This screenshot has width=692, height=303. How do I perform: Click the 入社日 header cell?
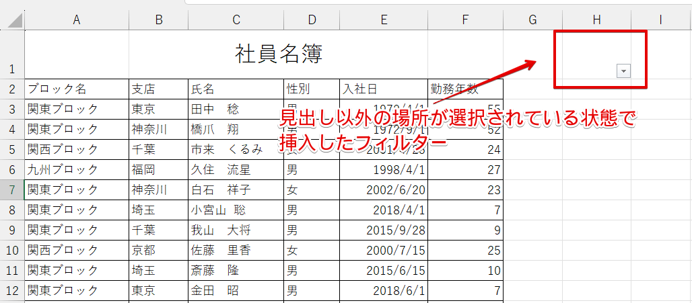point(384,89)
